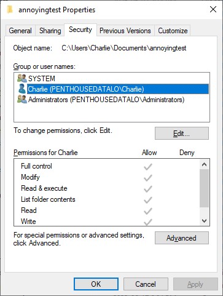Click the Charlie user icon
The image size is (223, 296).
point(22,89)
